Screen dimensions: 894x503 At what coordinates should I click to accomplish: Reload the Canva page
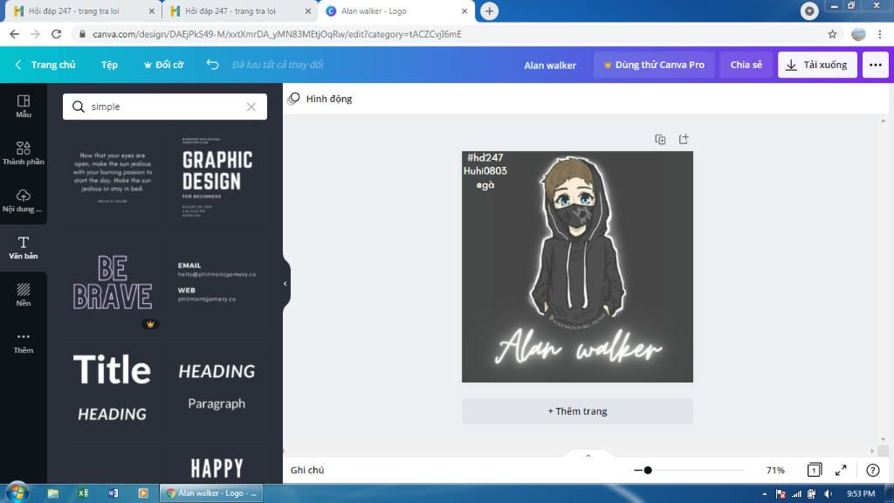pos(56,34)
